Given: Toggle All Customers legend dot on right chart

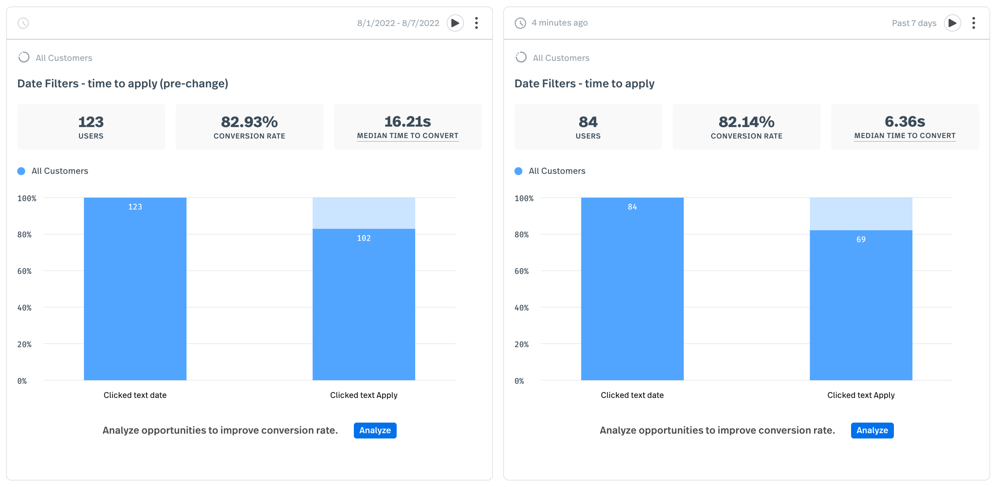Looking at the screenshot, I should click(518, 171).
